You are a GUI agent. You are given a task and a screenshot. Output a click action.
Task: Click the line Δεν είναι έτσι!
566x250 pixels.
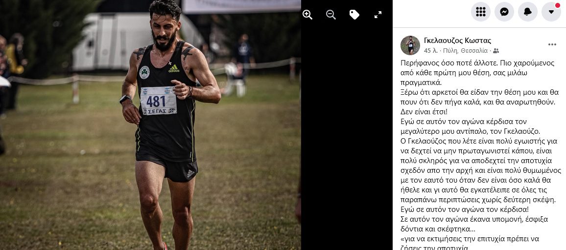424,112
